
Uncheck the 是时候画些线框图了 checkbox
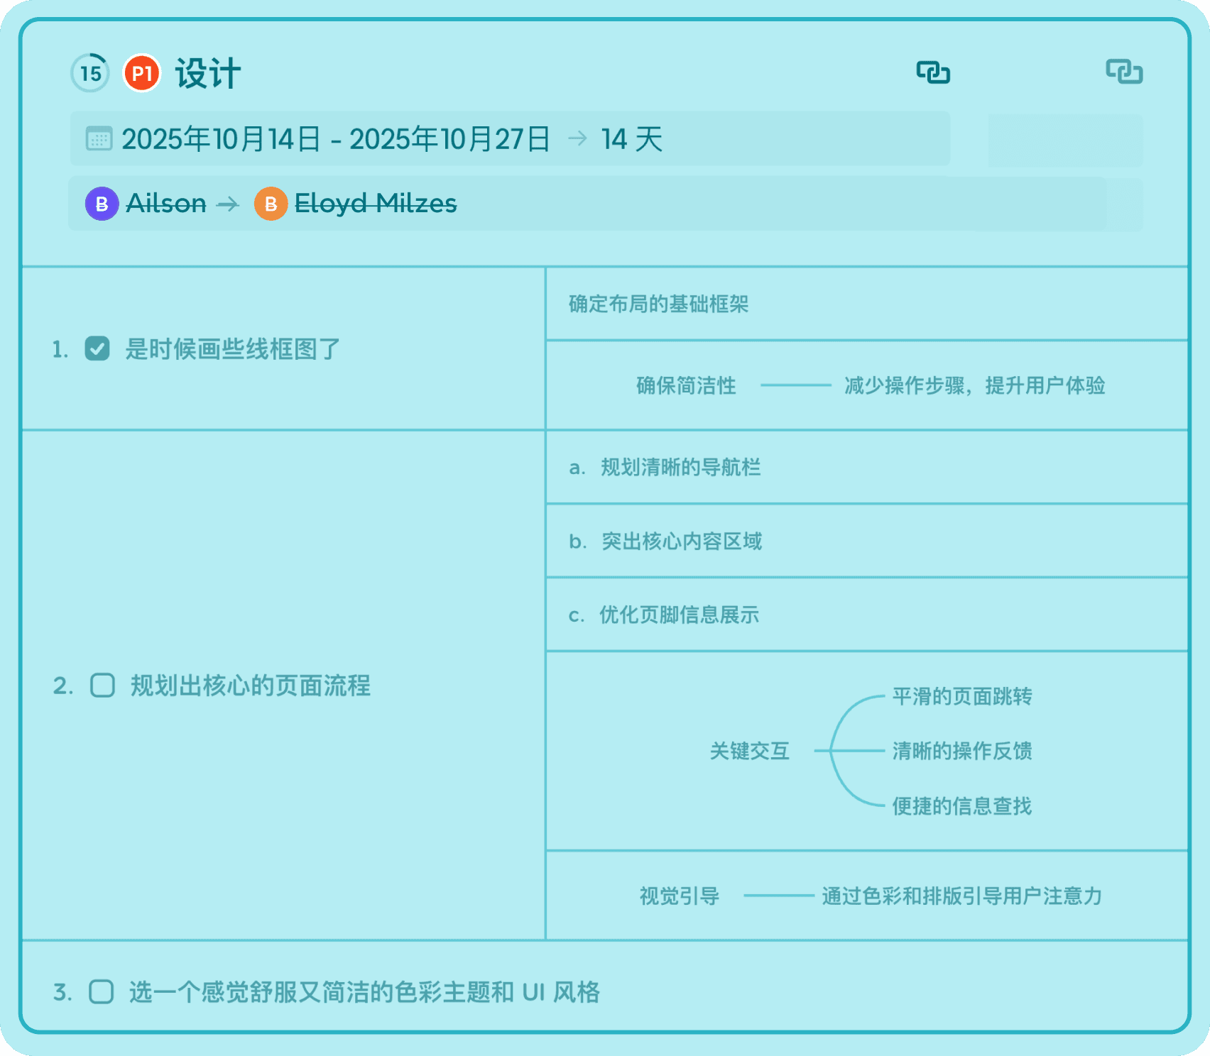click(x=97, y=348)
